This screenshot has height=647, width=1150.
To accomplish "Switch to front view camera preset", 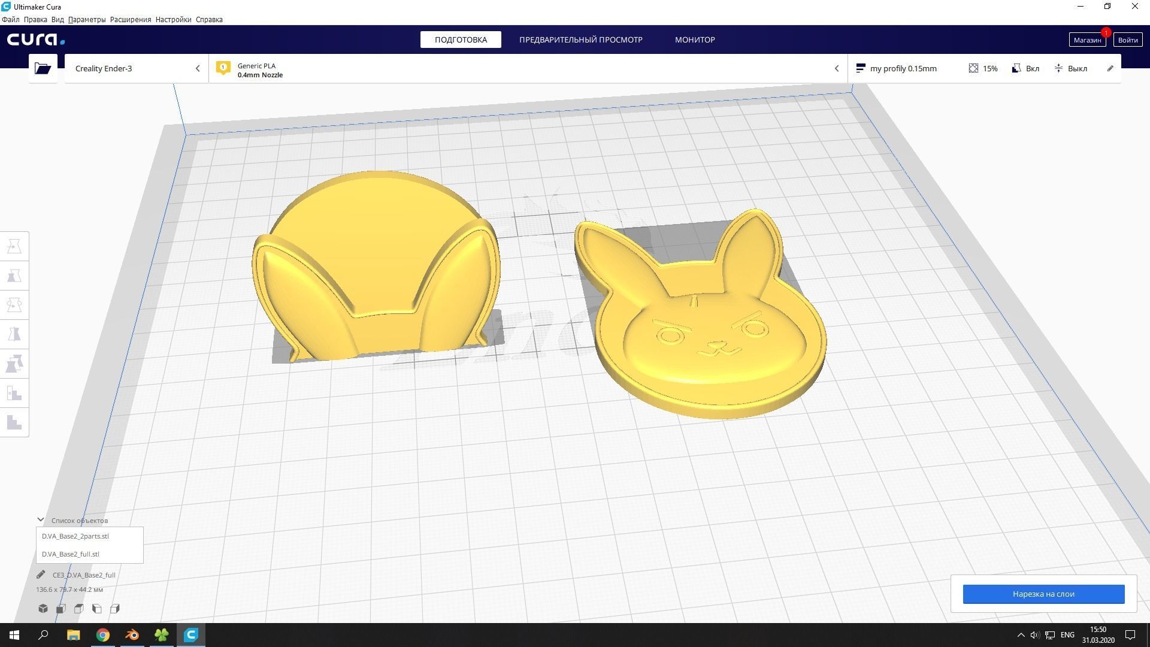I will [x=60, y=608].
